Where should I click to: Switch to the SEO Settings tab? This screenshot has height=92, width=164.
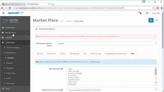(x=75, y=54)
